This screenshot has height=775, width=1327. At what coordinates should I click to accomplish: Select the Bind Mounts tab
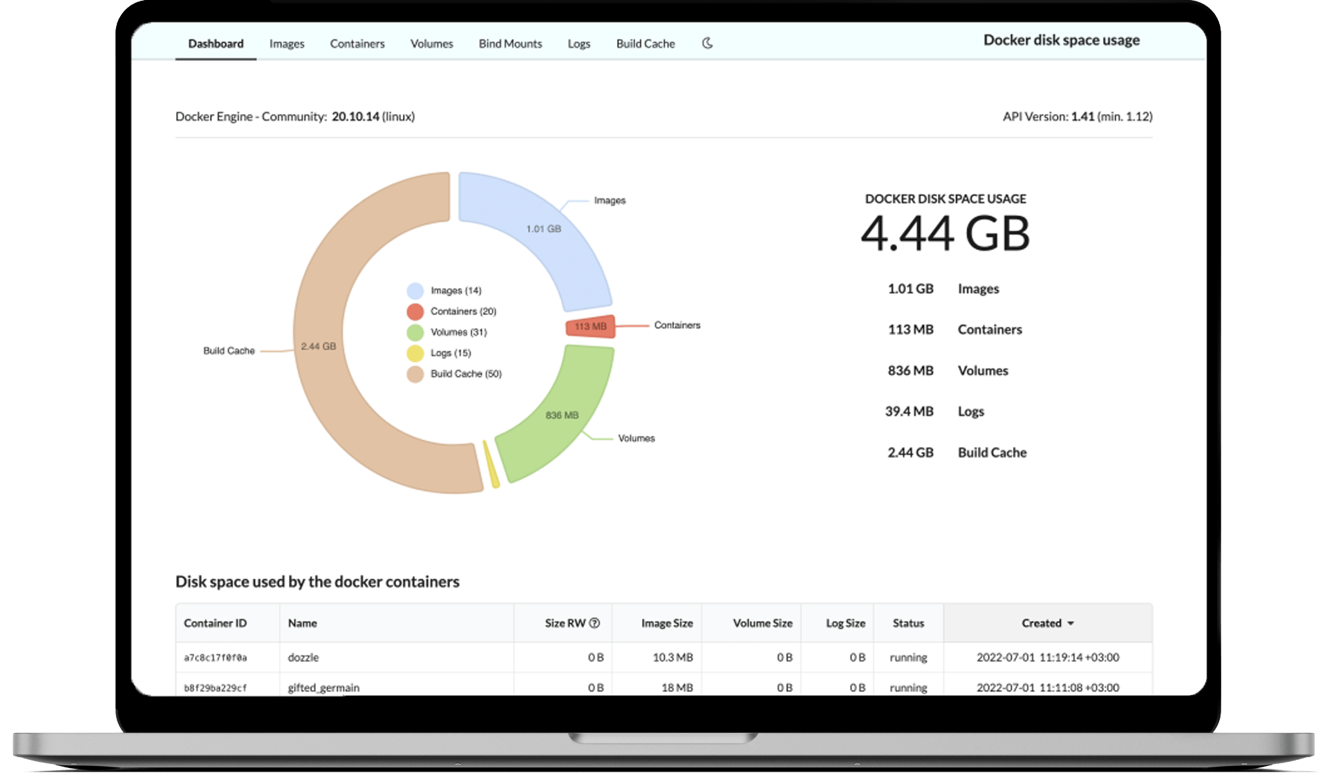tap(510, 44)
